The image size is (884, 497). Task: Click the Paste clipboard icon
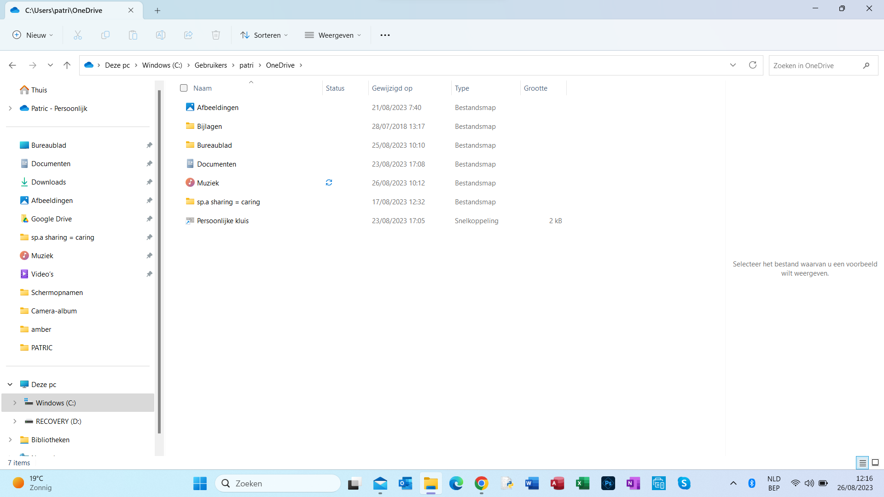pos(133,35)
